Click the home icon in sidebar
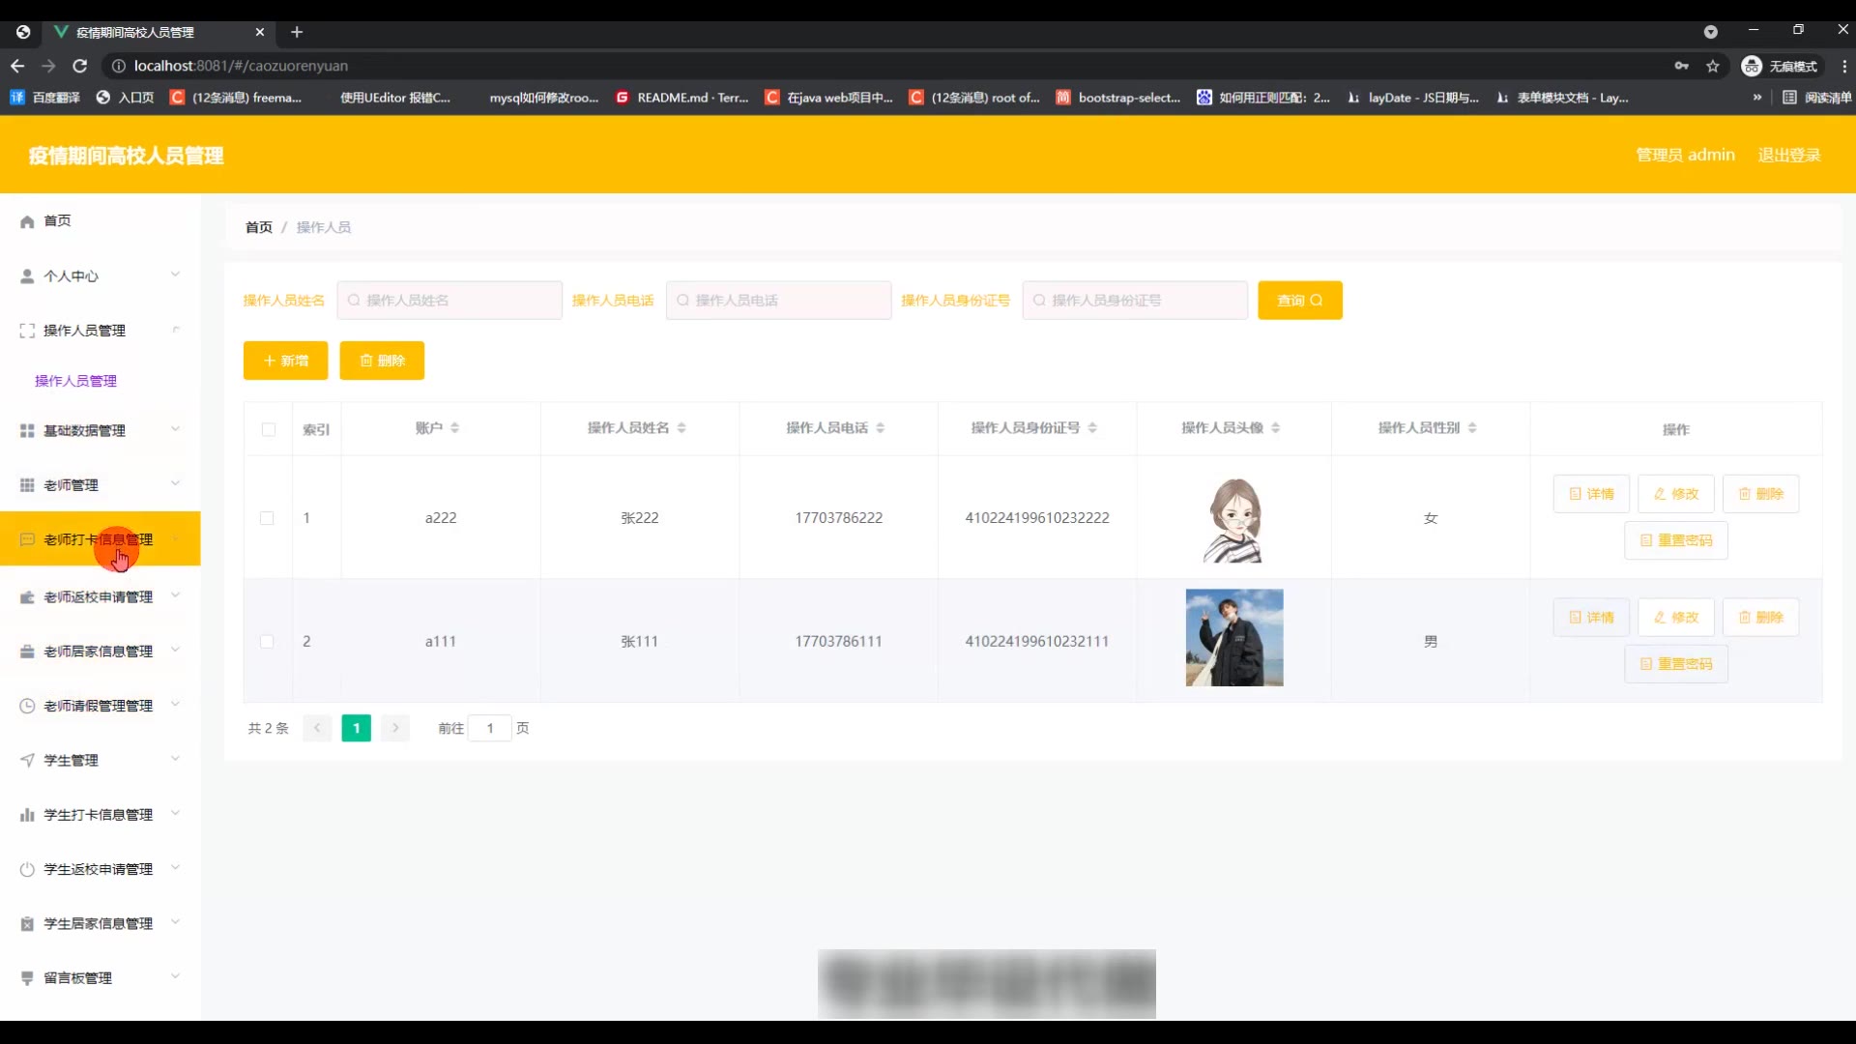Screen dimensions: 1856x1044 click(27, 221)
